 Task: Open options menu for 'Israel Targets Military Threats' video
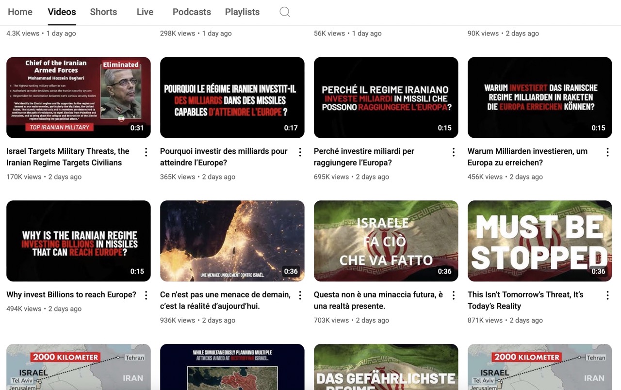coord(146,152)
